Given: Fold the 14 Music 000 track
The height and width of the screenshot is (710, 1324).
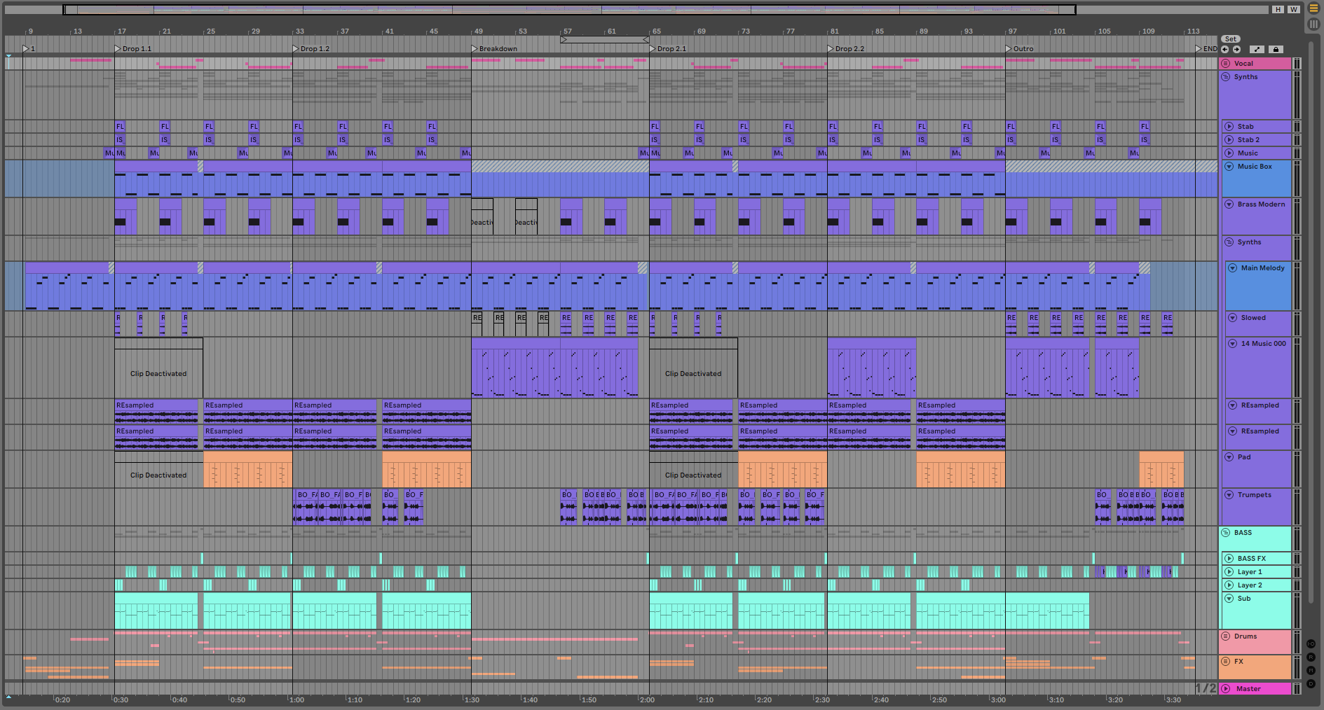Looking at the screenshot, I should click(x=1232, y=344).
